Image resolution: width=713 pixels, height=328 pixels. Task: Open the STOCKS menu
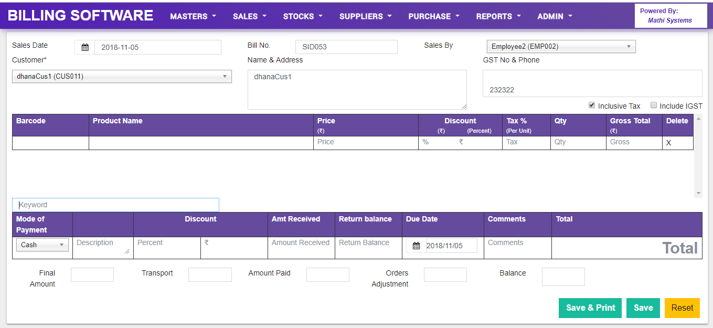click(x=302, y=16)
